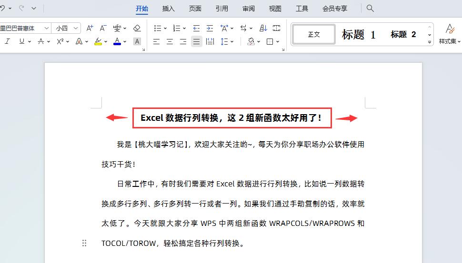
Task: Switch to the 视图 tab
Action: click(x=275, y=9)
